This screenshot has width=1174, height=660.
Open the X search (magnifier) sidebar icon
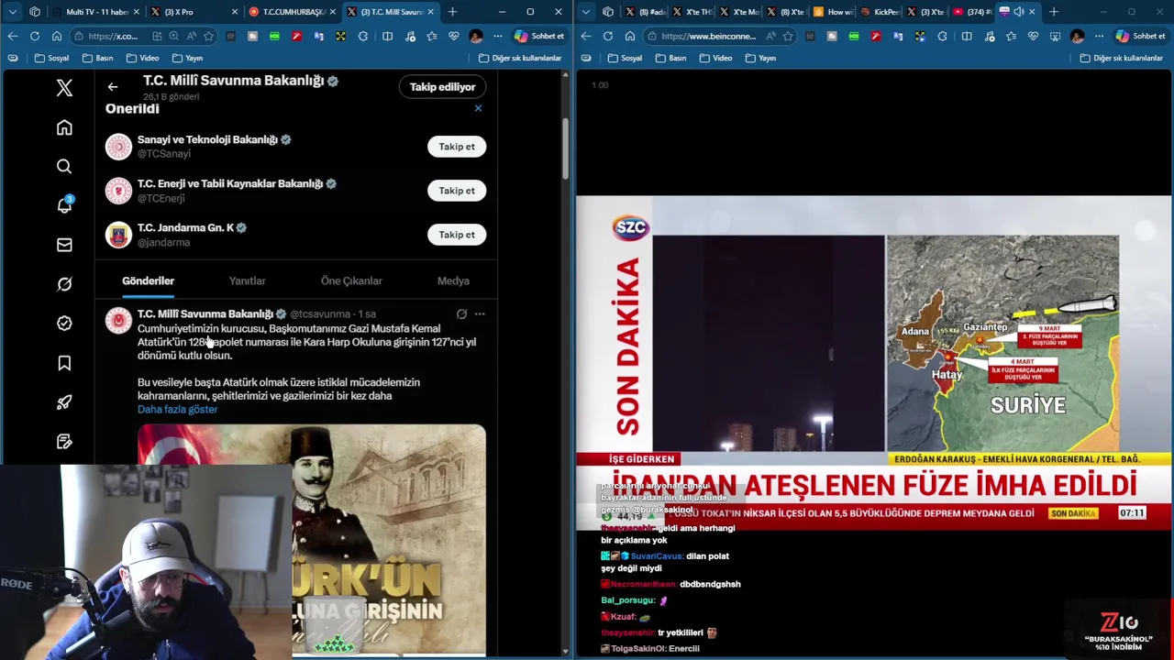[x=64, y=166]
